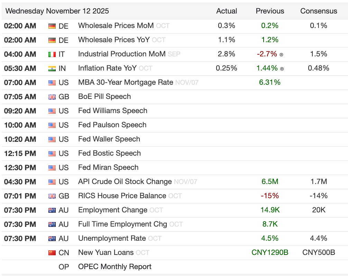Click the US flag beside MBA 30-Year Mortgage Rate
The height and width of the screenshot is (276, 348).
pyautogui.click(x=52, y=83)
